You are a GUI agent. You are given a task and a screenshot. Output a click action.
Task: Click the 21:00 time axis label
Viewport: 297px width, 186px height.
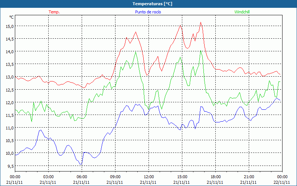tap(249, 177)
